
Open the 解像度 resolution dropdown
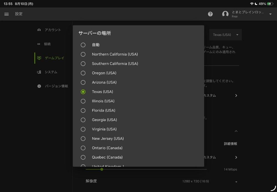click(x=236, y=182)
